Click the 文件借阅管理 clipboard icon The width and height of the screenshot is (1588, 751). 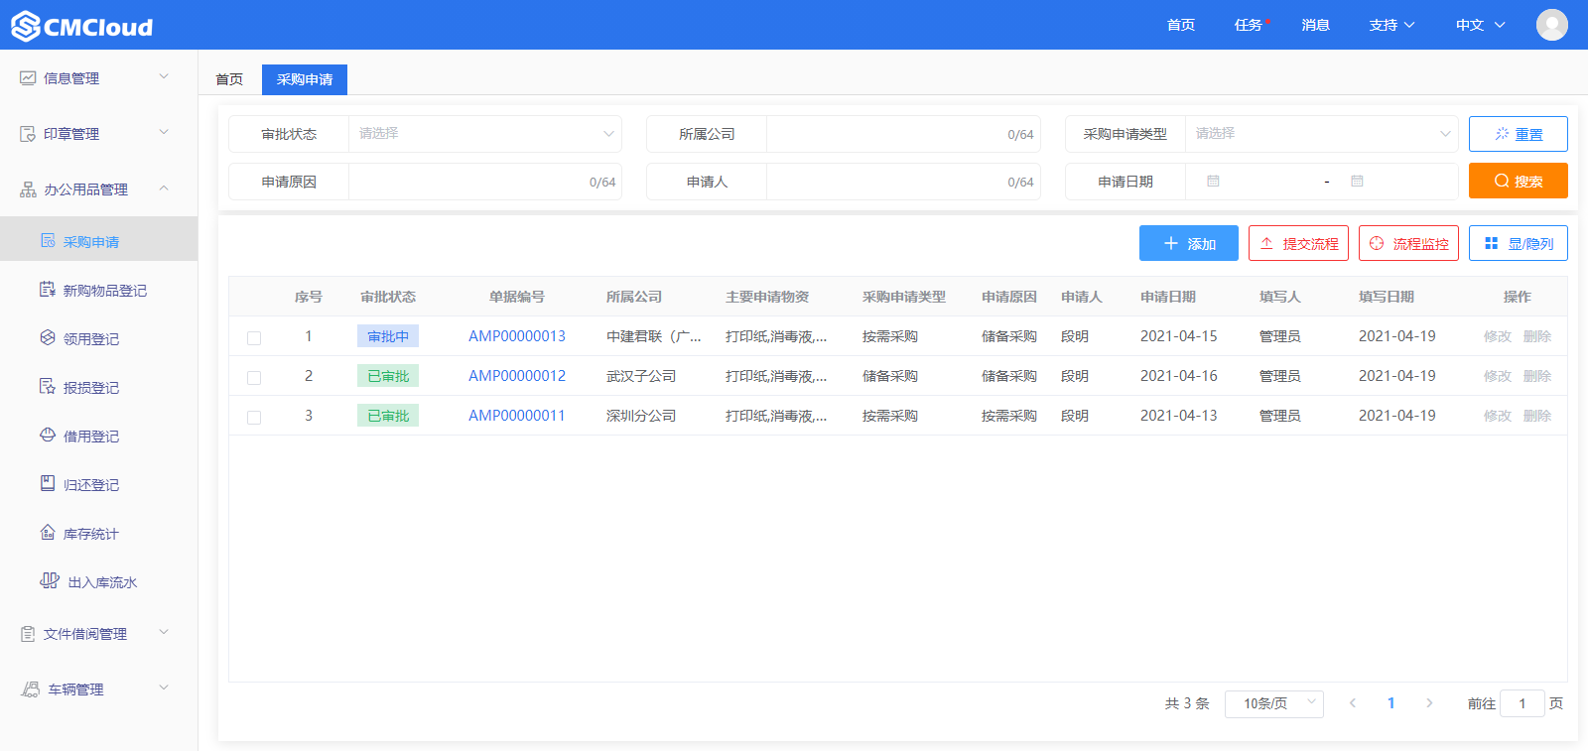[x=28, y=633]
